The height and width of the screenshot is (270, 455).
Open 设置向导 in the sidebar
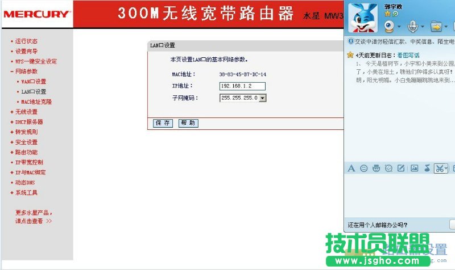[26, 51]
